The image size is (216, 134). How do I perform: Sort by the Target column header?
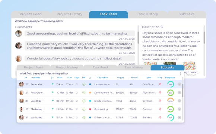120,78
